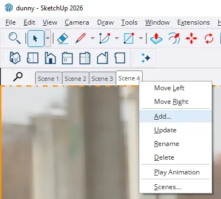Switch to Right view icon

click(x=67, y=58)
